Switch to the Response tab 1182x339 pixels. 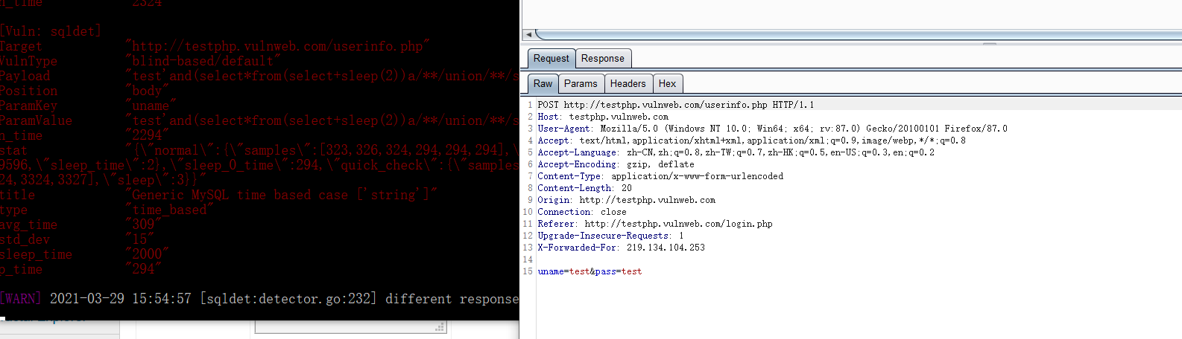(x=603, y=59)
